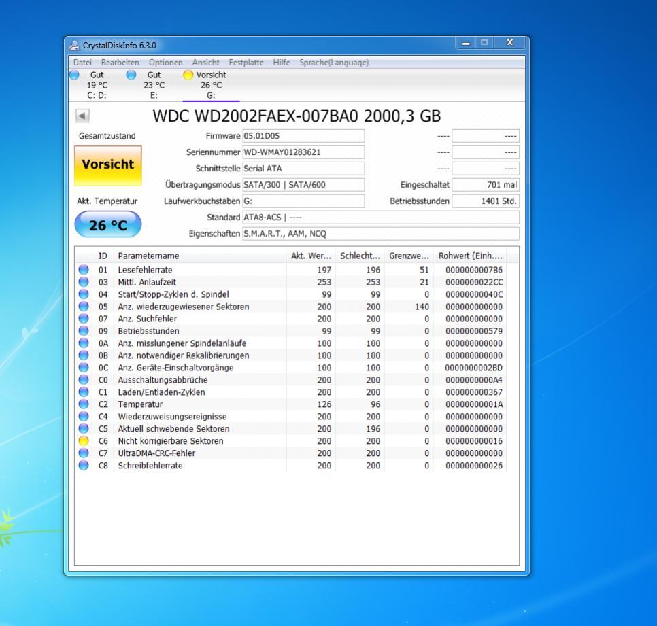Click the Standard ATA8-ACS field
This screenshot has height=626, width=657.
click(381, 218)
